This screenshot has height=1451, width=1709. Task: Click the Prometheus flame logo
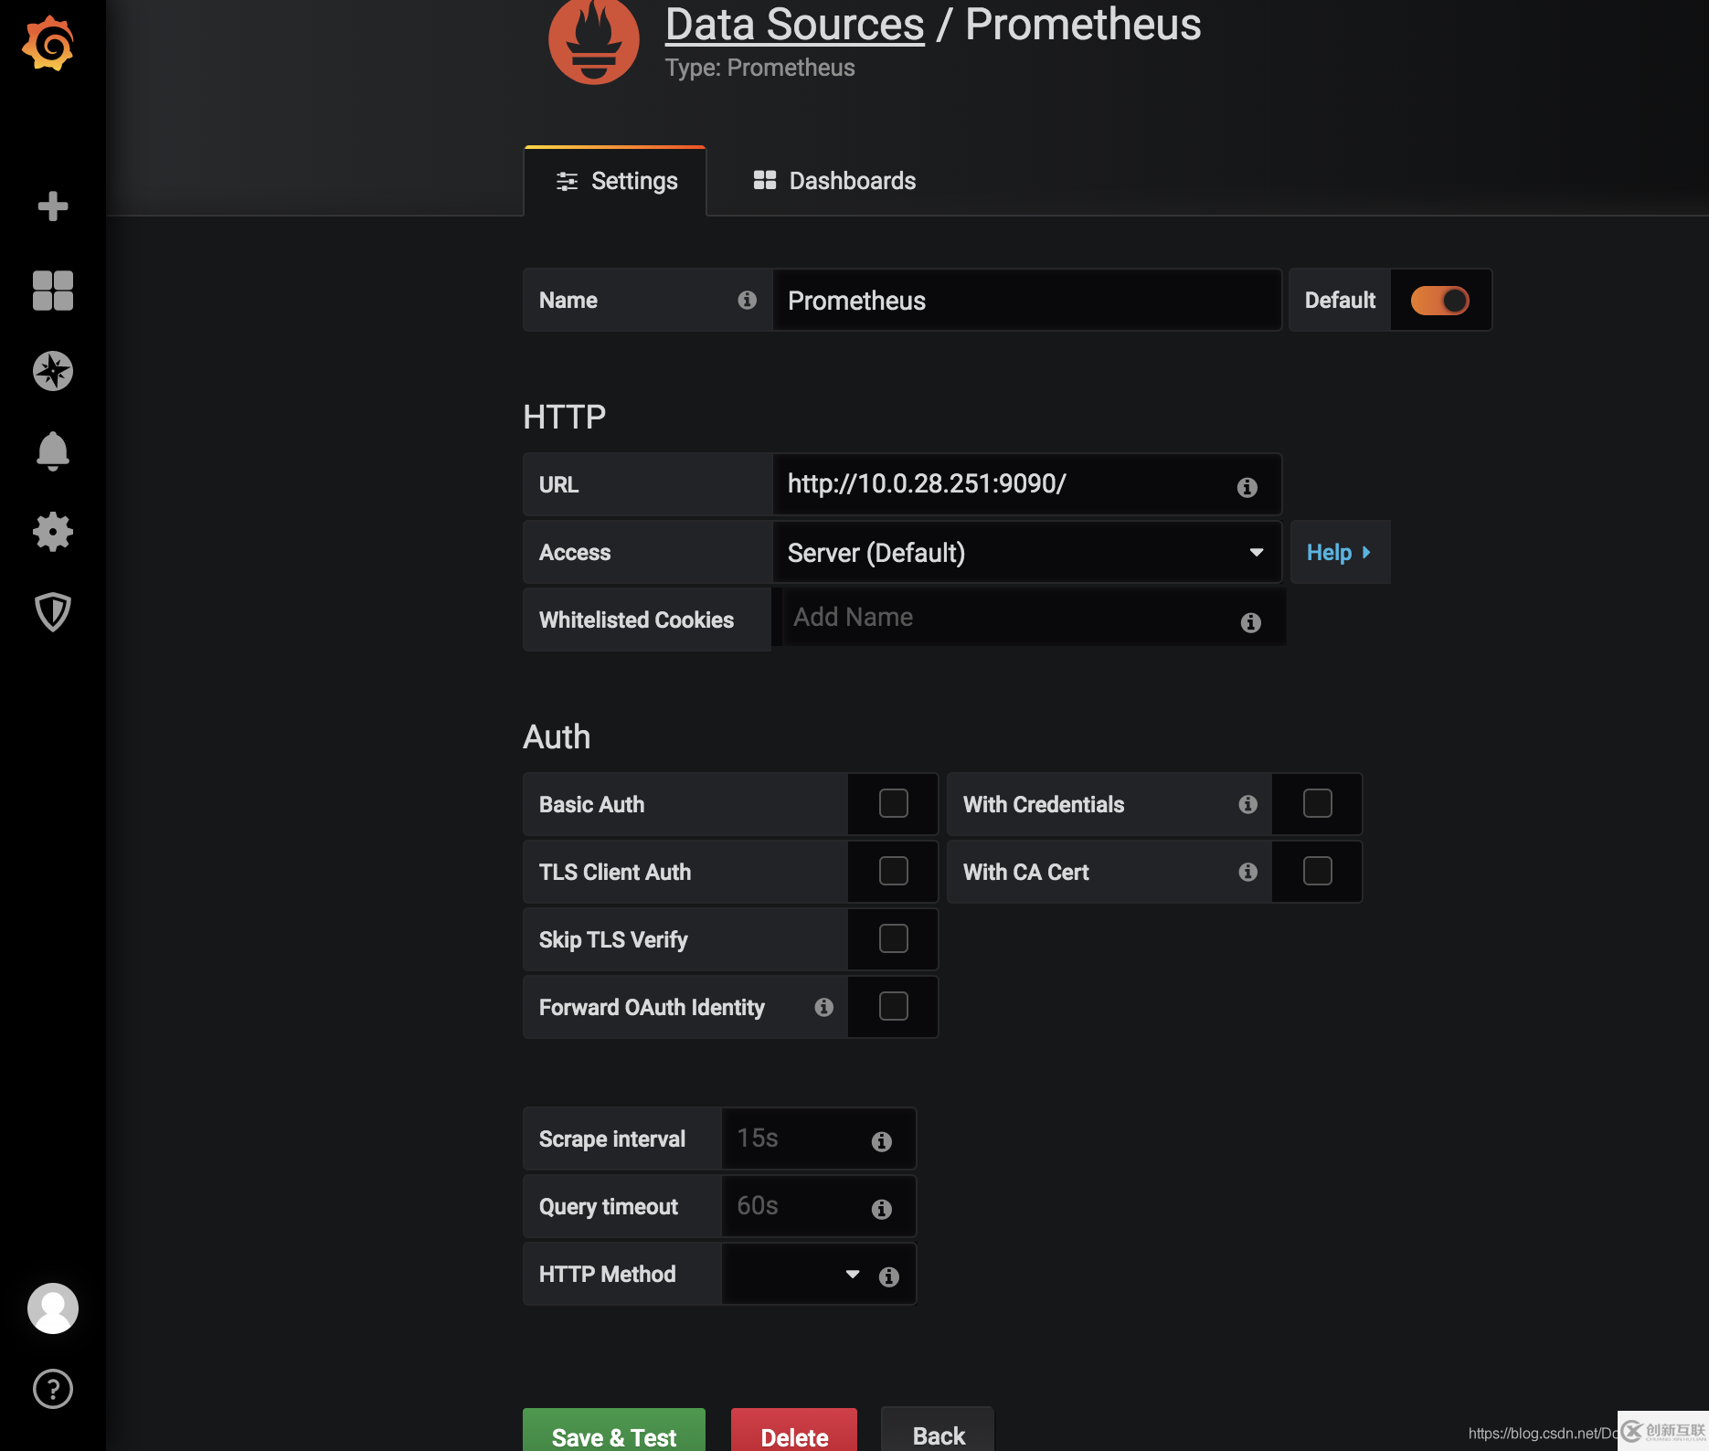pos(594,40)
